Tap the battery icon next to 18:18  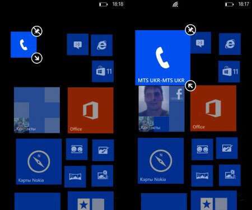(x=103, y=4)
